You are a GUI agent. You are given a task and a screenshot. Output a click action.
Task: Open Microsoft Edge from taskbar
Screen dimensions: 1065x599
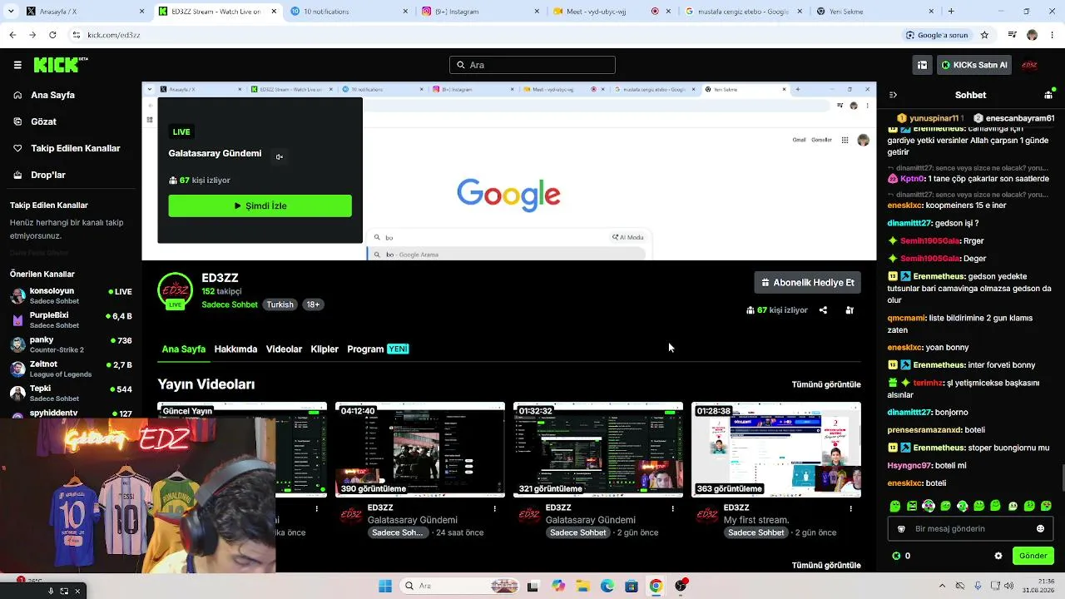607,586
